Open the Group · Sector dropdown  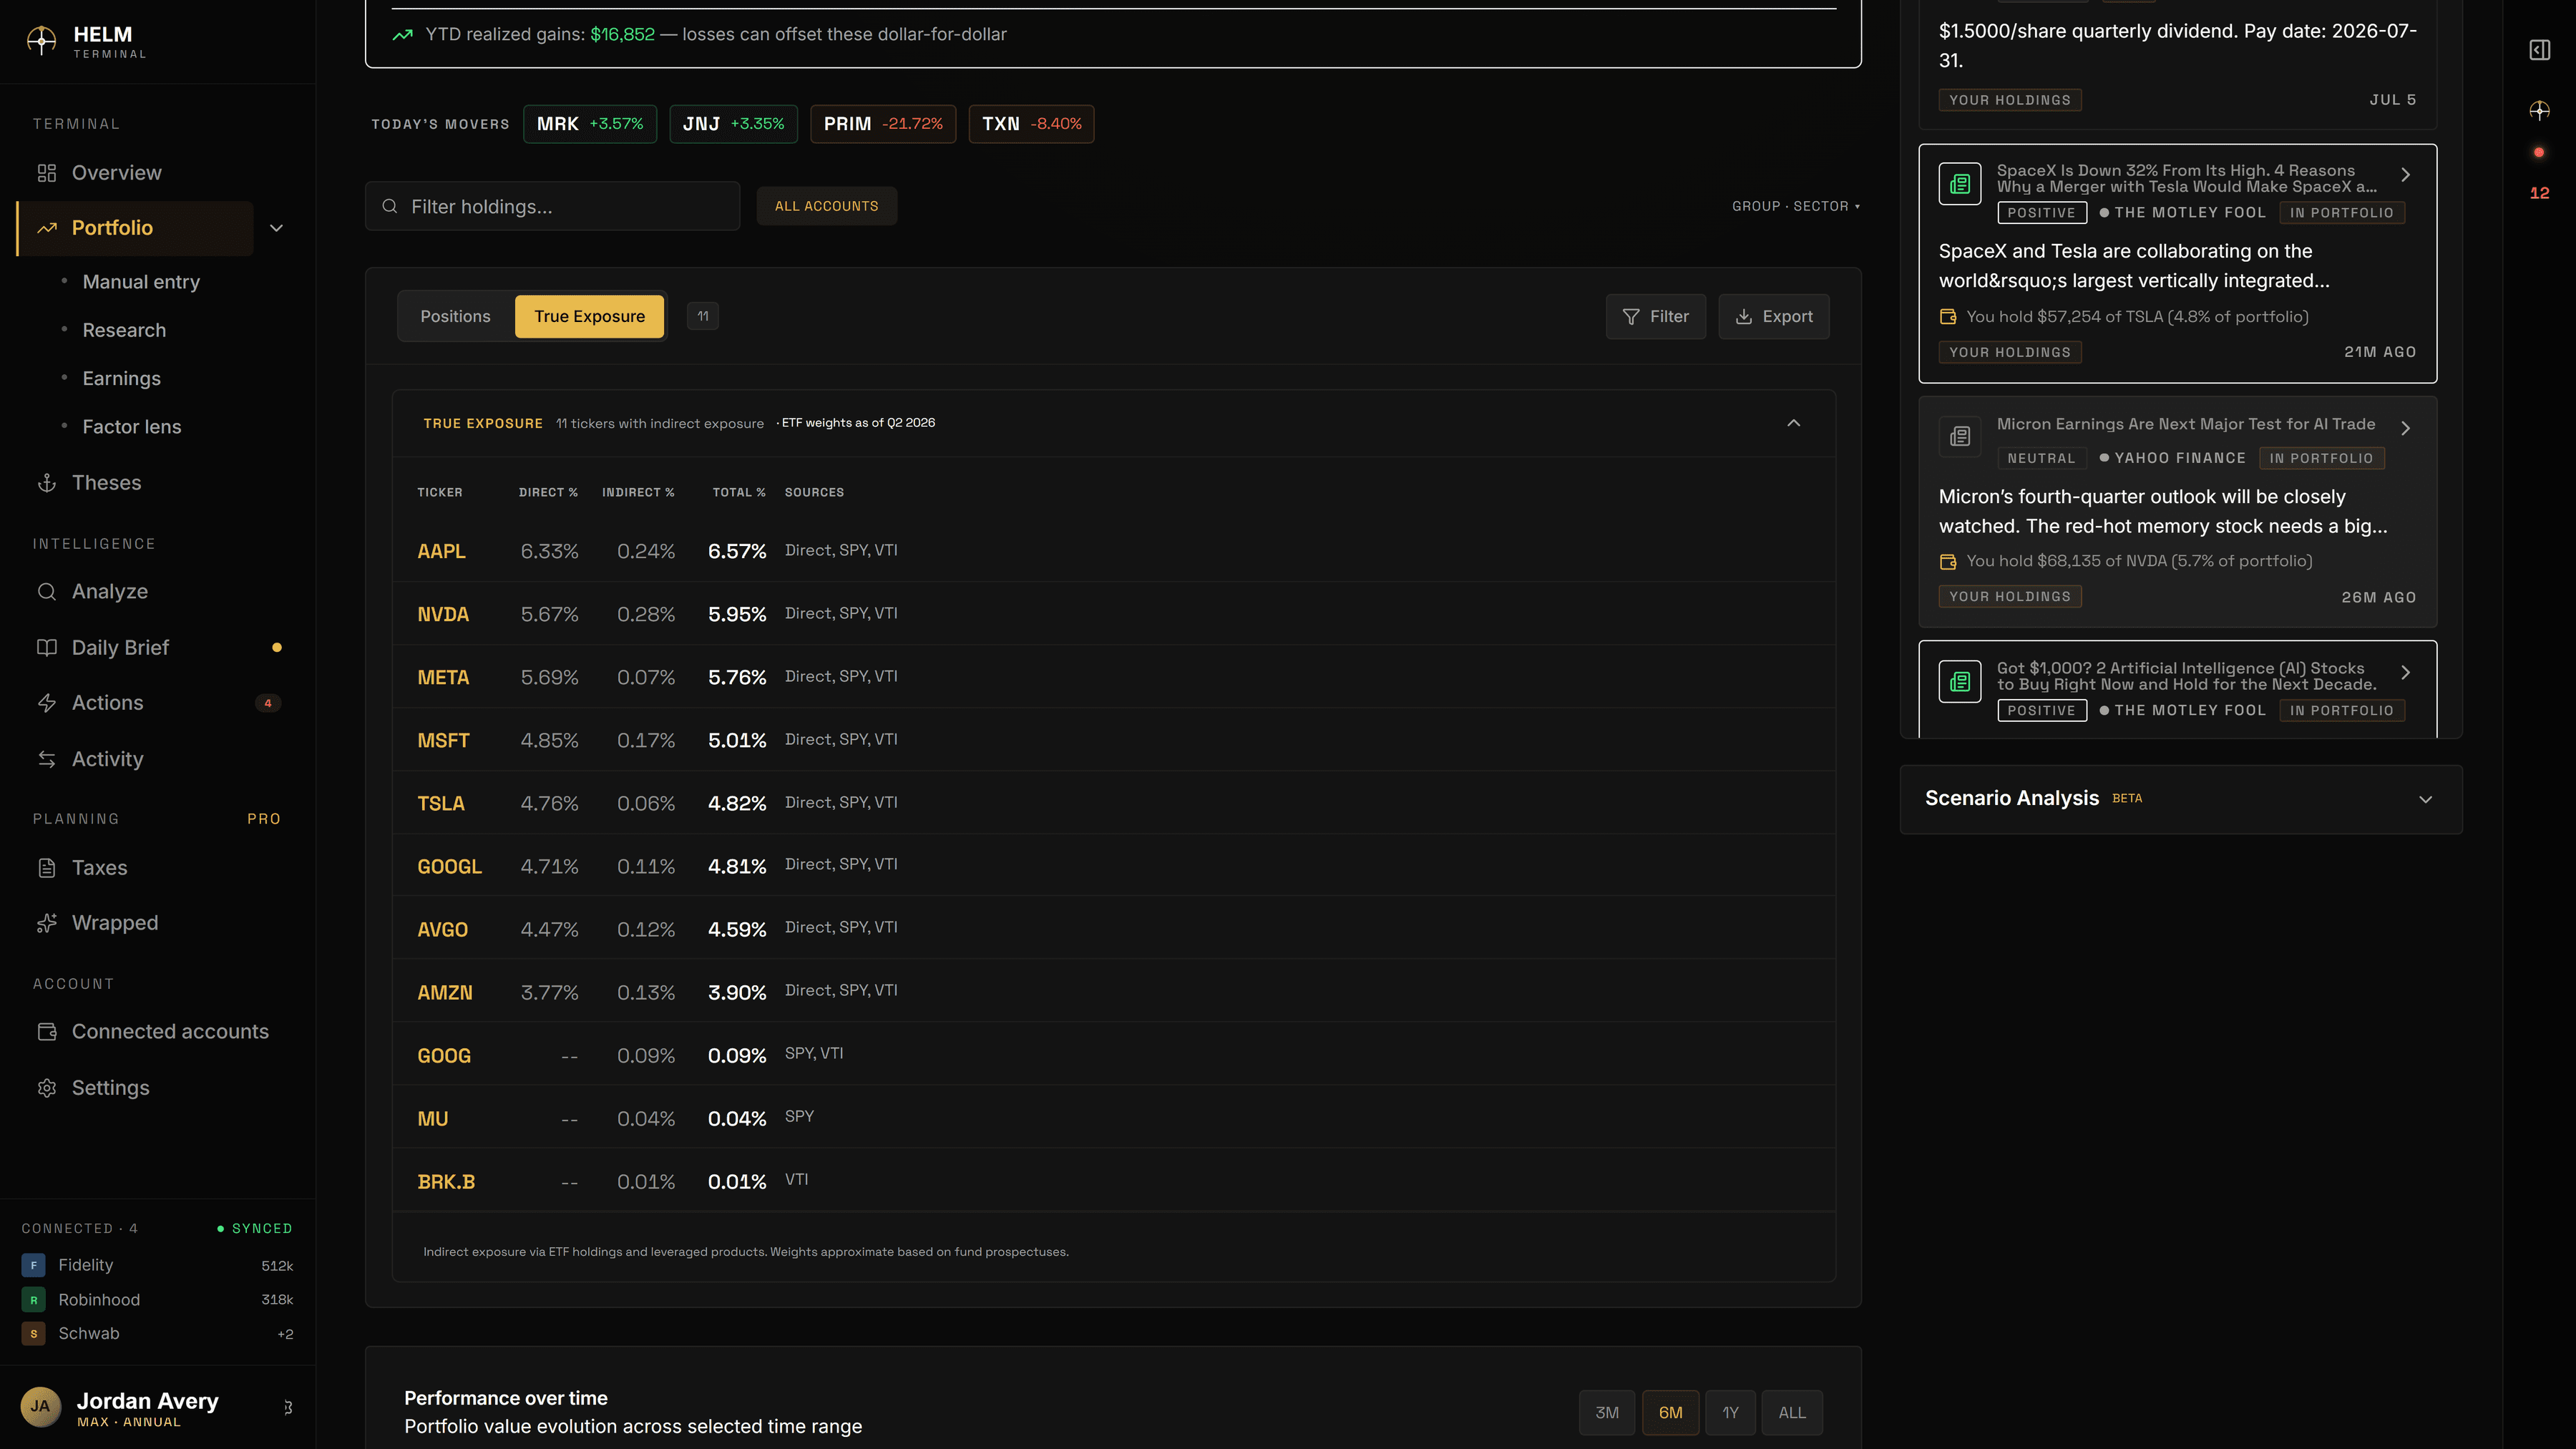tap(1796, 207)
